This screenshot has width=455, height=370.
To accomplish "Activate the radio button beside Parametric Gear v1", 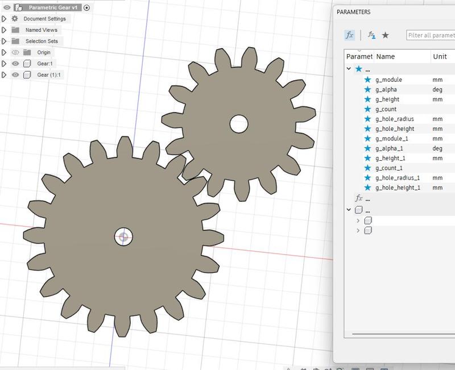I will tap(86, 7).
